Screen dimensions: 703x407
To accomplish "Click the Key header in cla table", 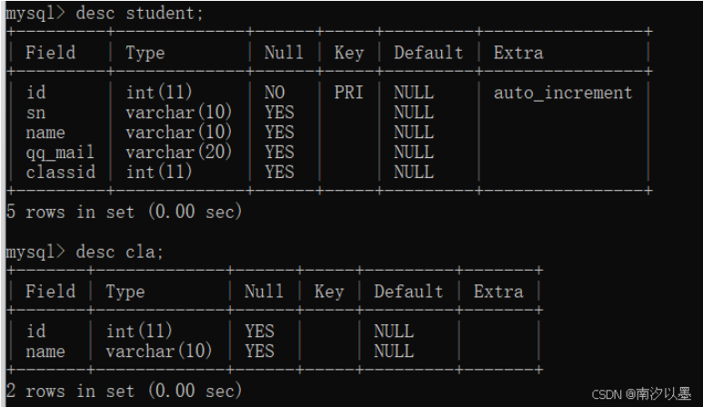I will coord(328,292).
